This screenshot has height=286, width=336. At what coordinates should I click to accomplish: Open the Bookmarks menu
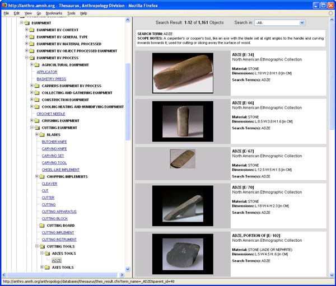point(53,13)
